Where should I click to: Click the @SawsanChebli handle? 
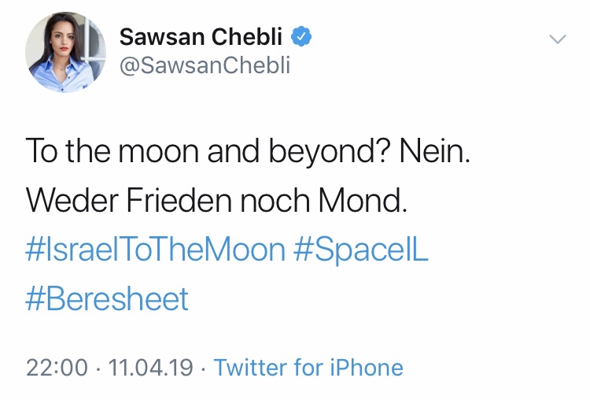(204, 65)
